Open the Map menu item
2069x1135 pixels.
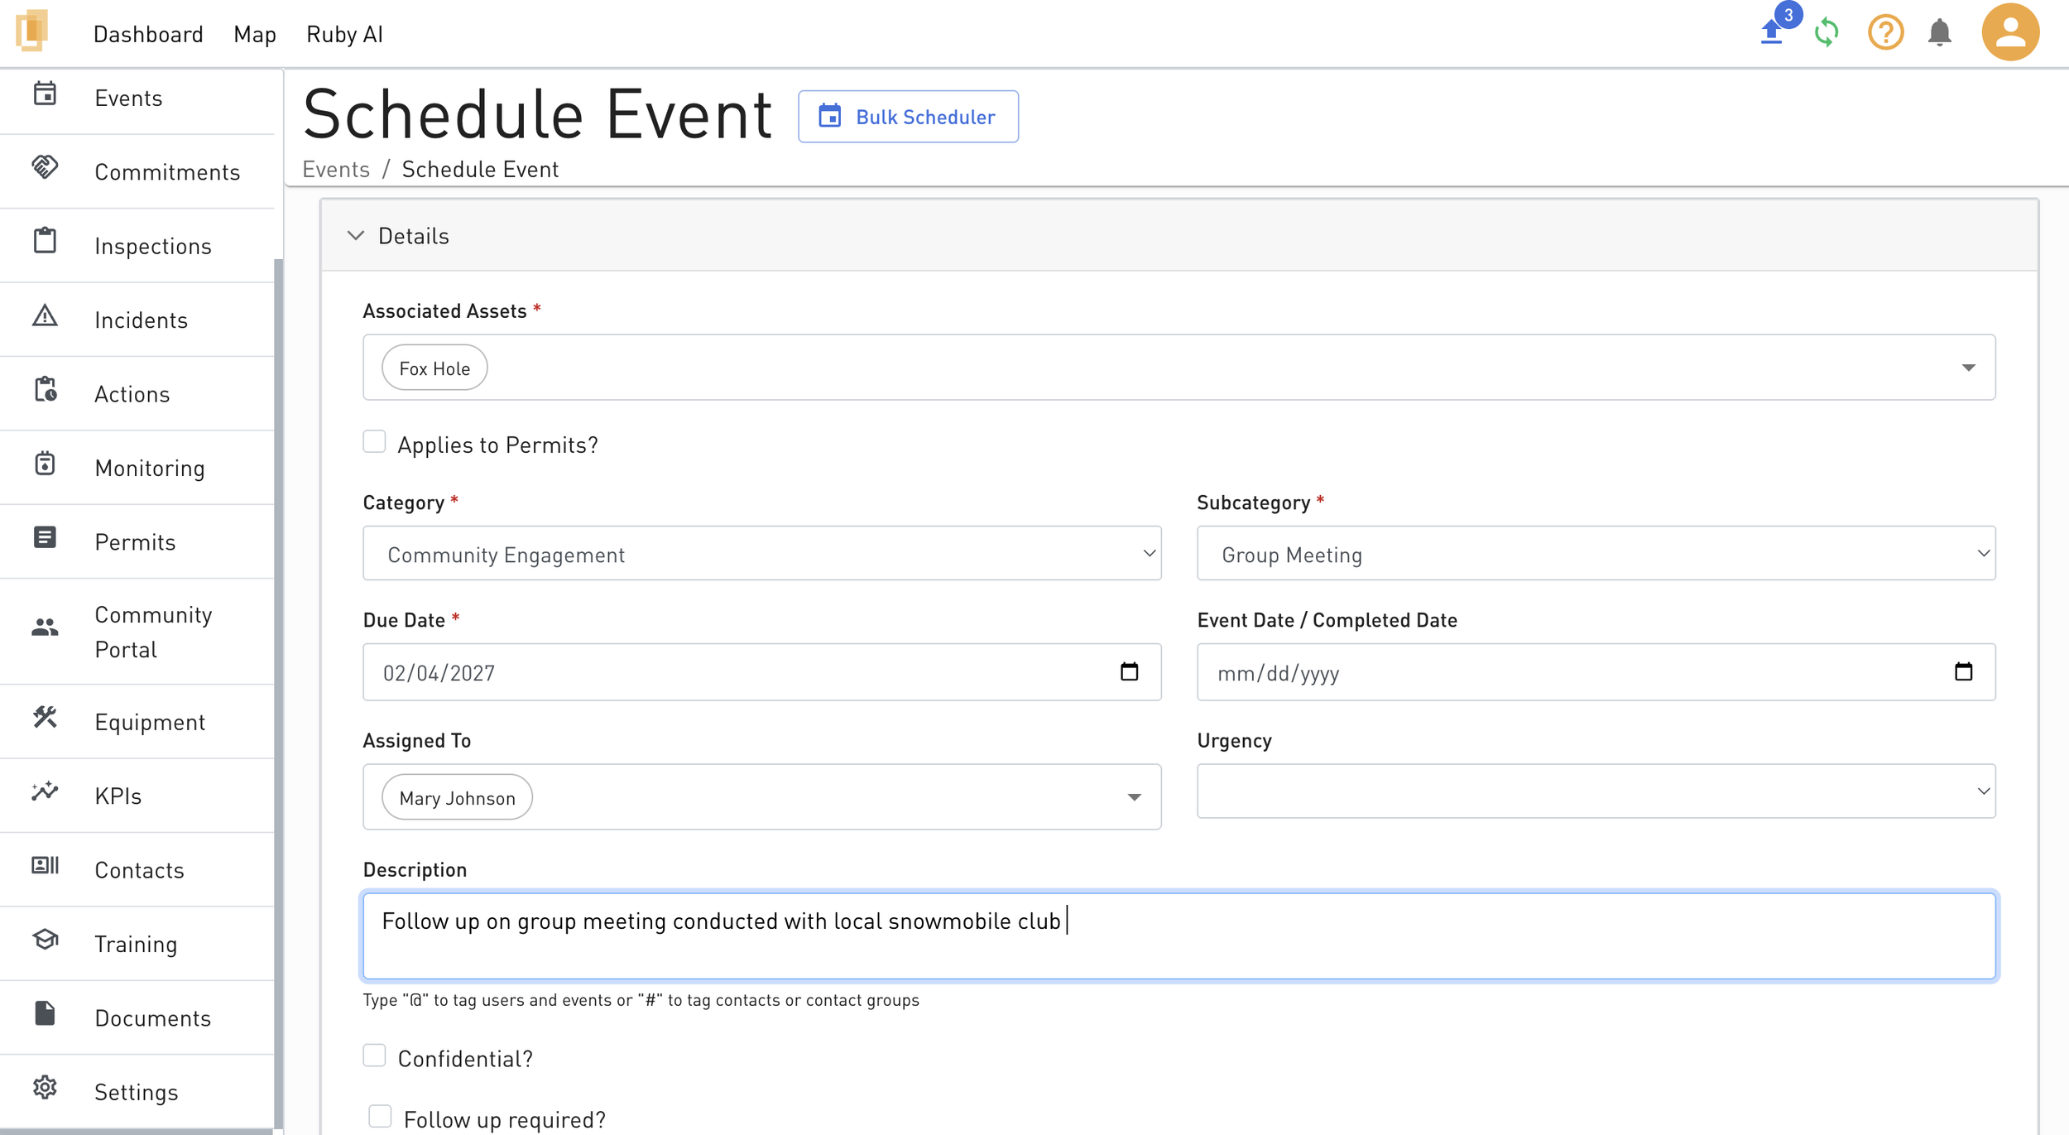click(x=254, y=35)
